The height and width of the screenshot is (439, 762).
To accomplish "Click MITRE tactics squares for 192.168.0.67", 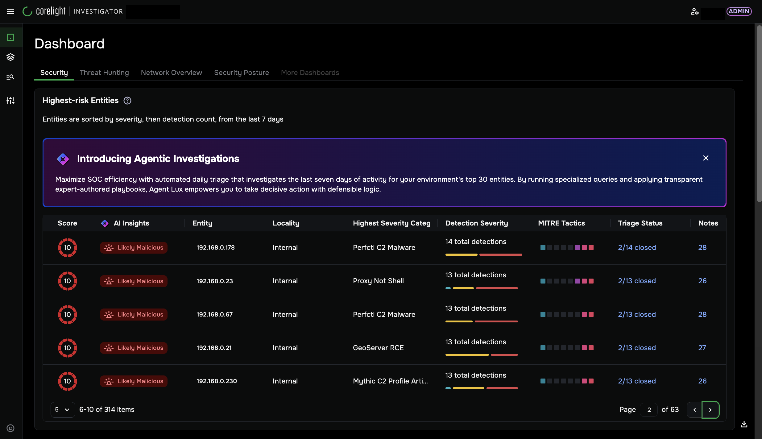I will click(567, 315).
